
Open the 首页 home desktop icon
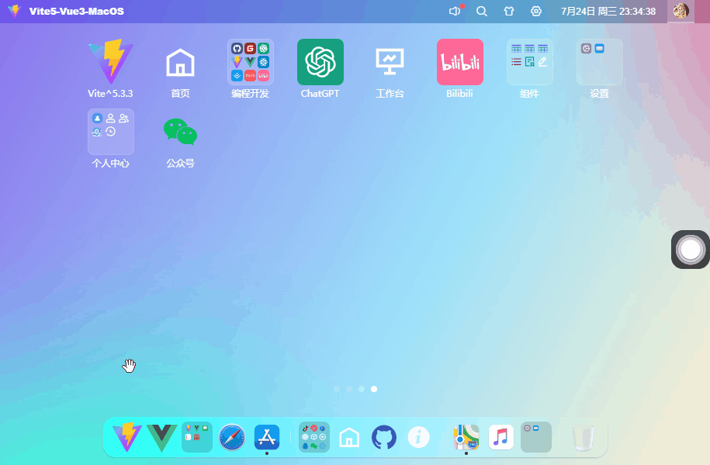(x=180, y=62)
